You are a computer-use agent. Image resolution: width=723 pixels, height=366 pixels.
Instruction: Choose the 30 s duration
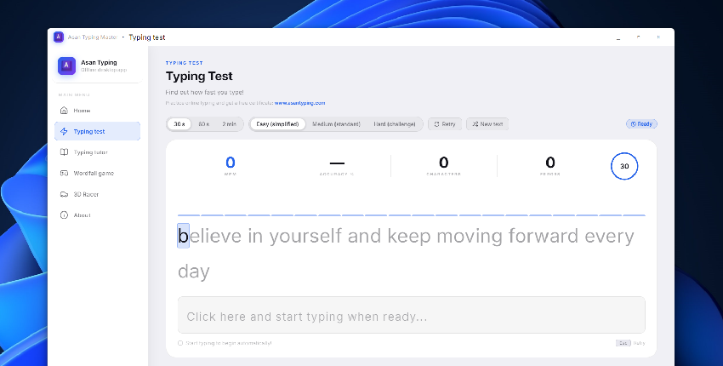(179, 124)
